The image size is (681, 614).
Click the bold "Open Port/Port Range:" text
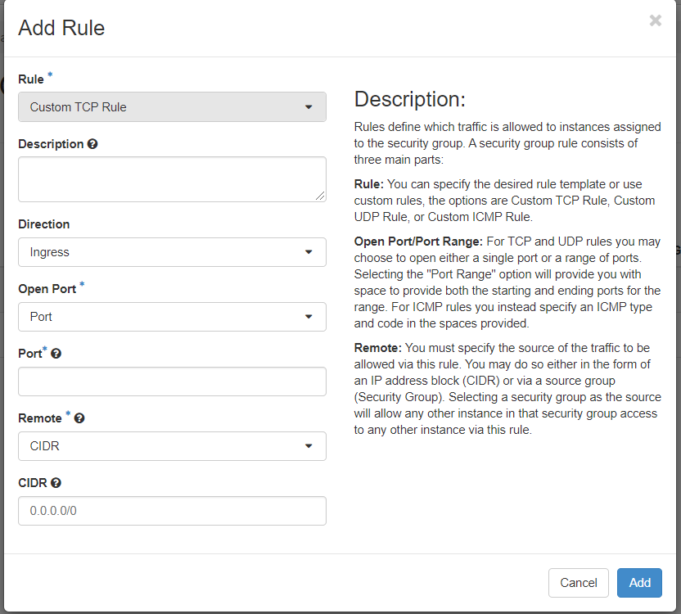tap(418, 242)
